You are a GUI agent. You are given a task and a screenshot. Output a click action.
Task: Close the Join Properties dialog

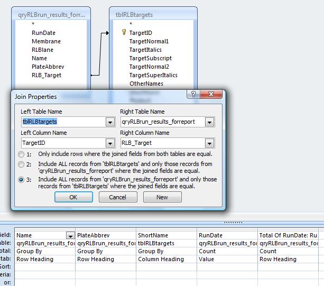(211, 94)
